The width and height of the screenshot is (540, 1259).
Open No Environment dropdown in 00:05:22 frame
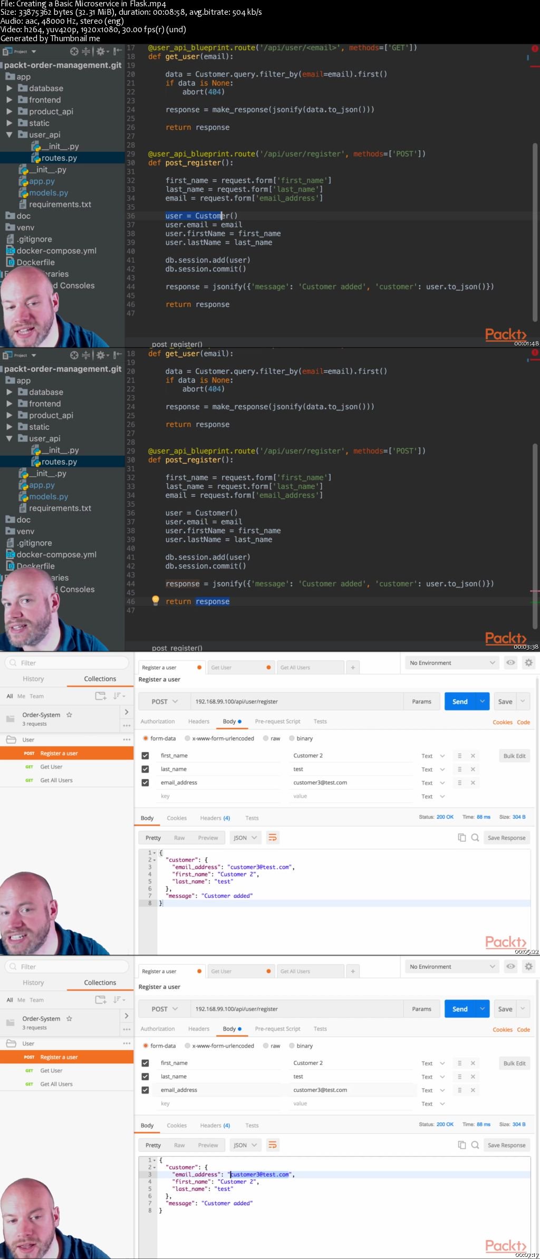(x=452, y=663)
